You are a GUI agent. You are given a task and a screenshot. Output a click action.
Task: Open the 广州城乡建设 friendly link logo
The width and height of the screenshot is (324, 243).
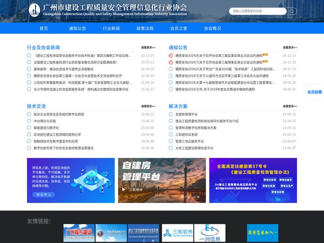pos(79,233)
